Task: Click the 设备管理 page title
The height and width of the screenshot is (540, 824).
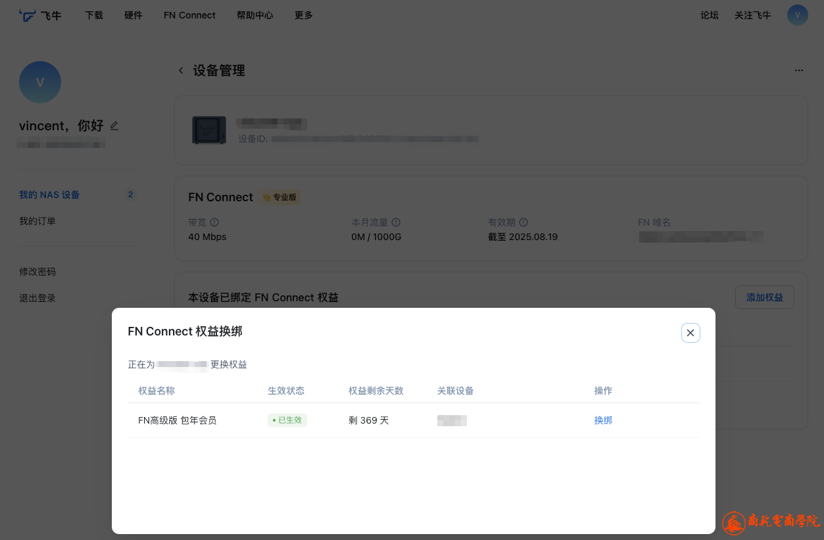Action: click(219, 70)
